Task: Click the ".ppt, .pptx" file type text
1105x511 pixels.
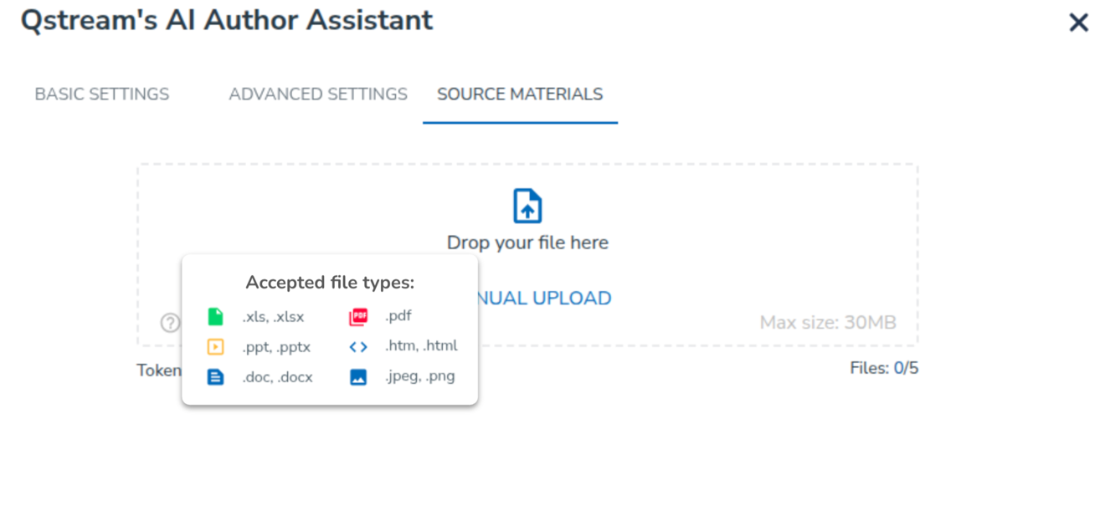Action: coord(276,347)
